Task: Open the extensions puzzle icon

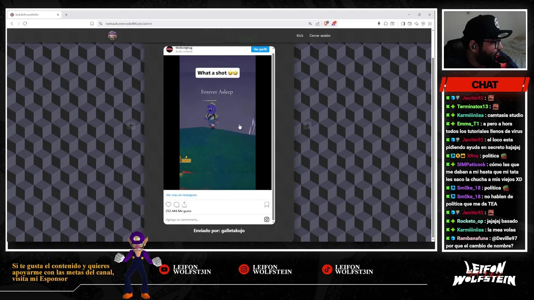Action: point(385,23)
